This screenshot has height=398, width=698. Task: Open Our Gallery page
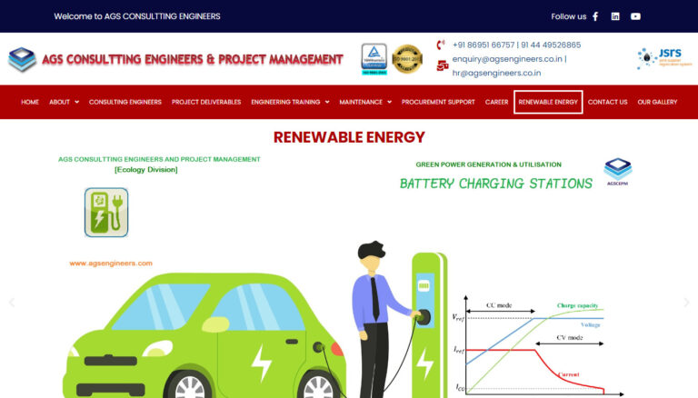[657, 102]
